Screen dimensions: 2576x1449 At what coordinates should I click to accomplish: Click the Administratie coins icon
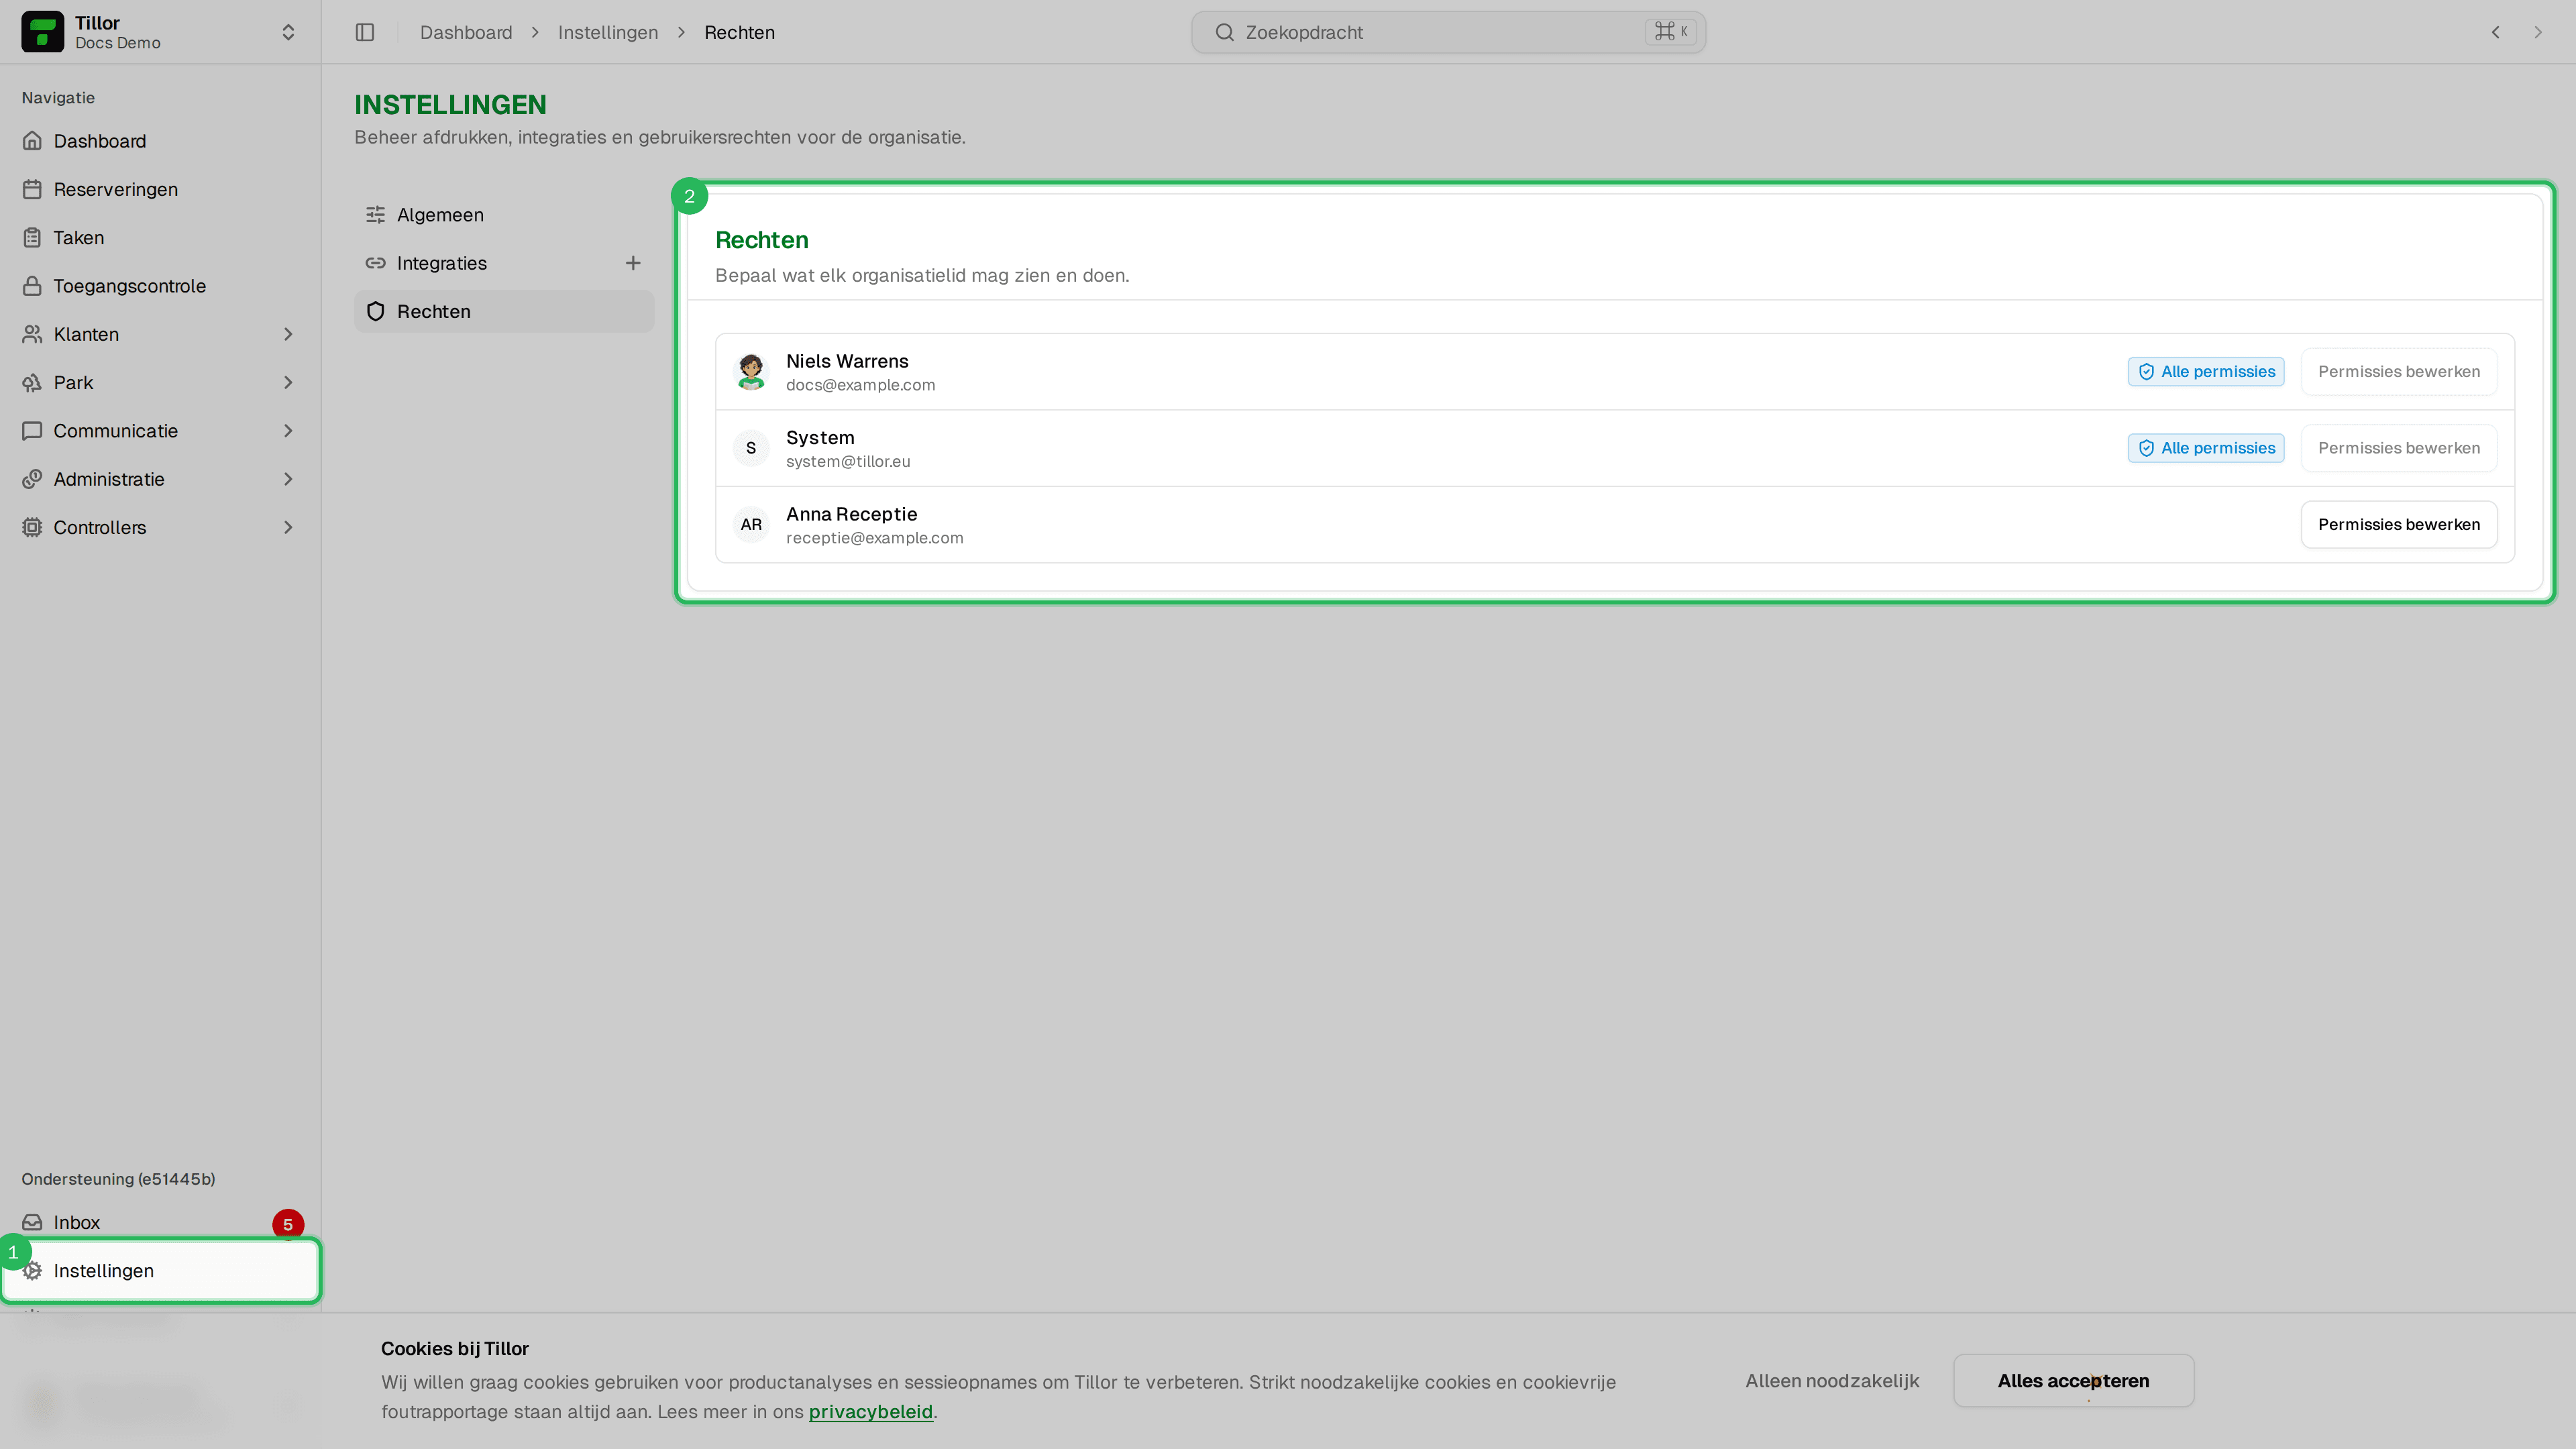[x=32, y=479]
